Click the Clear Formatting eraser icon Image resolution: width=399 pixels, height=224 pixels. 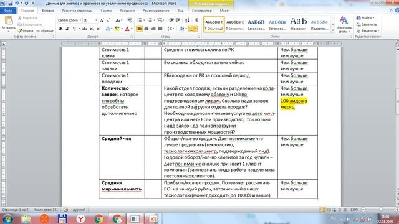click(x=130, y=21)
